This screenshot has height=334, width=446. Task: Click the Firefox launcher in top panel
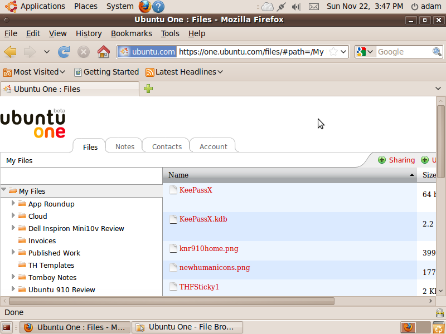[145, 6]
